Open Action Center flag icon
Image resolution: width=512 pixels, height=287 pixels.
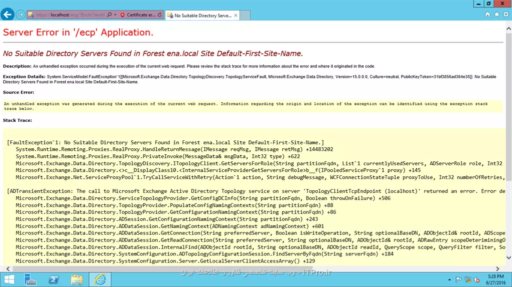[458, 280]
